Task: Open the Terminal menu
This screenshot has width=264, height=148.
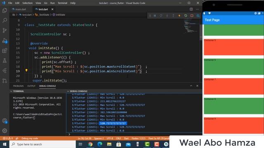Action: click(62, 3)
